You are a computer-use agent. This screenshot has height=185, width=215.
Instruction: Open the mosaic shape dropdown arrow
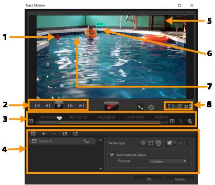coord(174,143)
